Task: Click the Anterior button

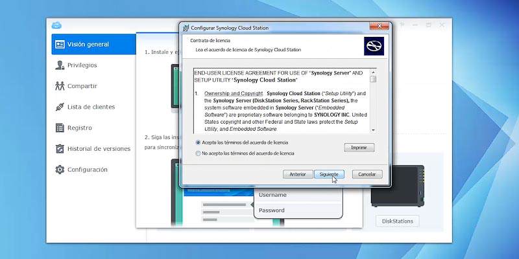Action: tap(298, 174)
